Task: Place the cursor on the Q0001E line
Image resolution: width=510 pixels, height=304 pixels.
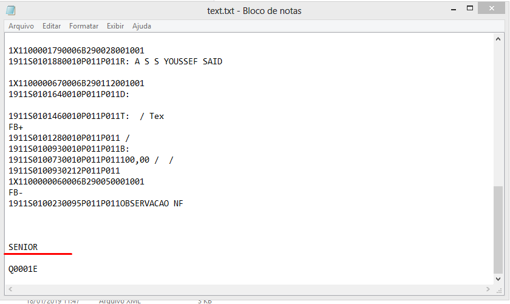Action: coord(23,269)
